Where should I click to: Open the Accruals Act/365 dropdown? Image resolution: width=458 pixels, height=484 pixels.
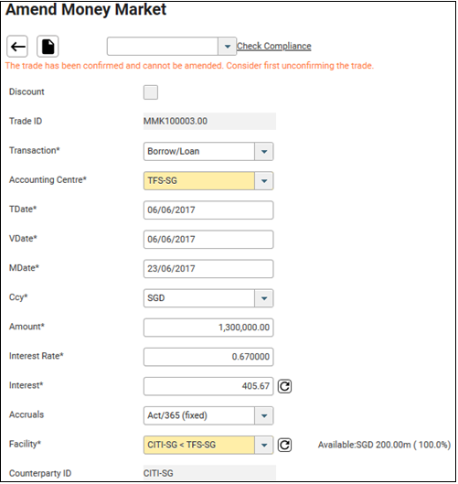(x=264, y=415)
